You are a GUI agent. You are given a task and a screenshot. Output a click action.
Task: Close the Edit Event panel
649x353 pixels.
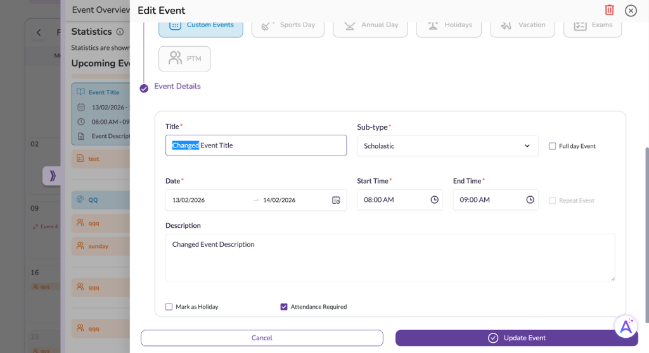pyautogui.click(x=630, y=10)
